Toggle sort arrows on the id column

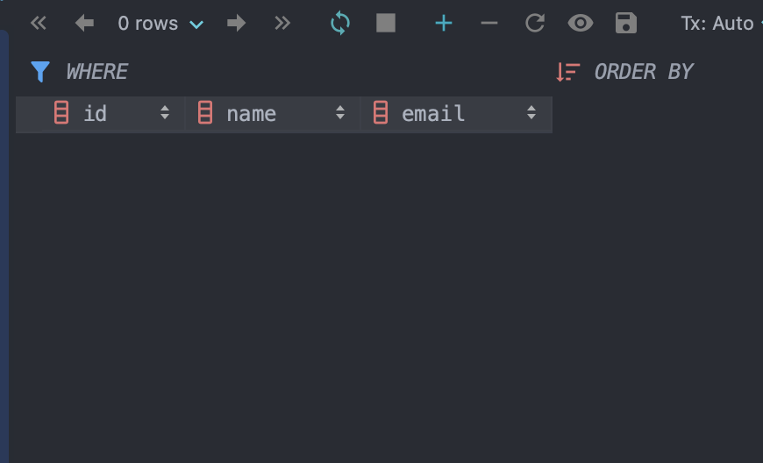[x=164, y=114]
